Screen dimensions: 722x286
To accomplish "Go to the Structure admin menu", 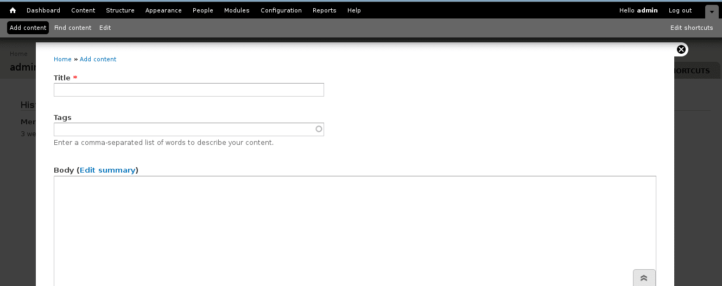I will point(120,10).
